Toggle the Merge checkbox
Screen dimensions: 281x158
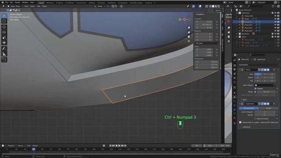click(x=255, y=92)
